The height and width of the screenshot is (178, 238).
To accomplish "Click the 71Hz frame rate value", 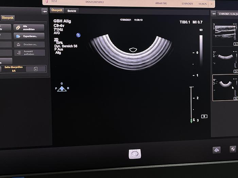I will click(58, 29).
